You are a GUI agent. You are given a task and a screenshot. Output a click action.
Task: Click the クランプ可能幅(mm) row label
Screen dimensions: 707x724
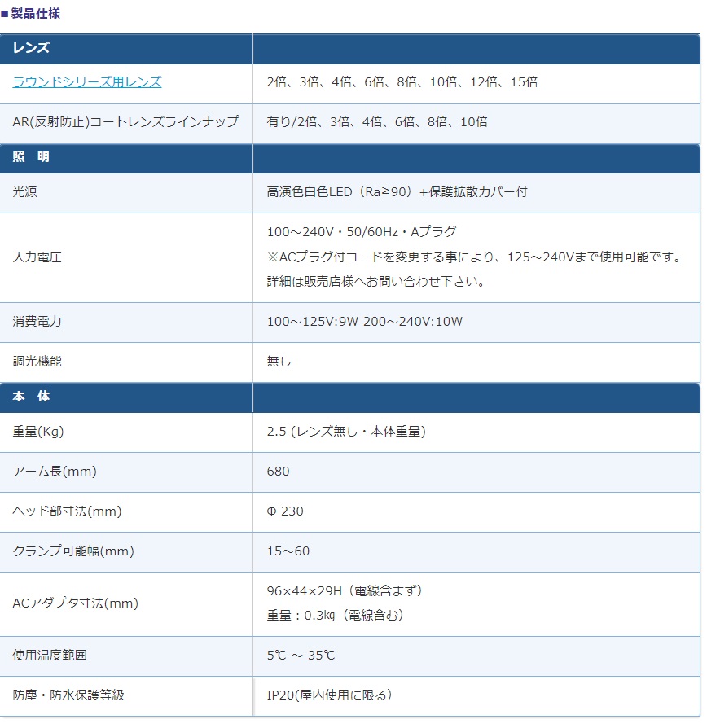pyautogui.click(x=73, y=551)
